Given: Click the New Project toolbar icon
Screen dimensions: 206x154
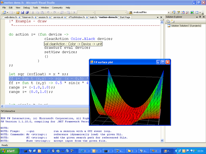Looking at the screenshot, I should pos(4,12).
